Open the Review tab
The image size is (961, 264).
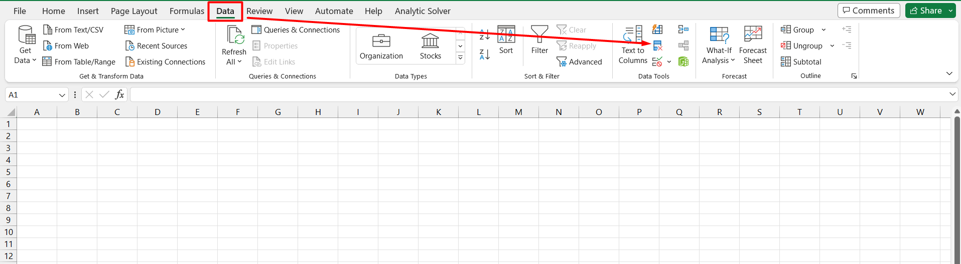click(x=259, y=11)
